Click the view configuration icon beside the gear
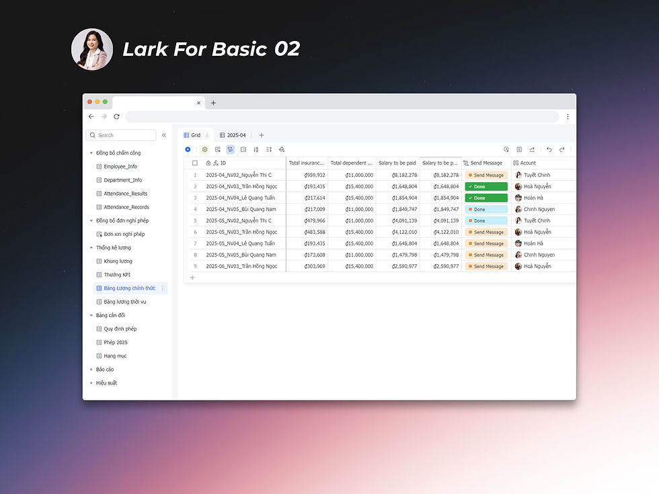Image resolution: width=659 pixels, height=494 pixels. click(x=218, y=149)
